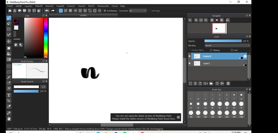Toggle the Soft Edge checkbox
The image size is (278, 133).
coord(150,11)
